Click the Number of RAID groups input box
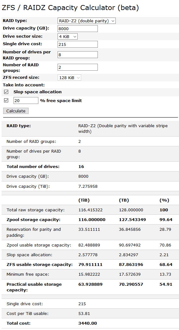Screen dimensions: 179x330 [x=78, y=67]
